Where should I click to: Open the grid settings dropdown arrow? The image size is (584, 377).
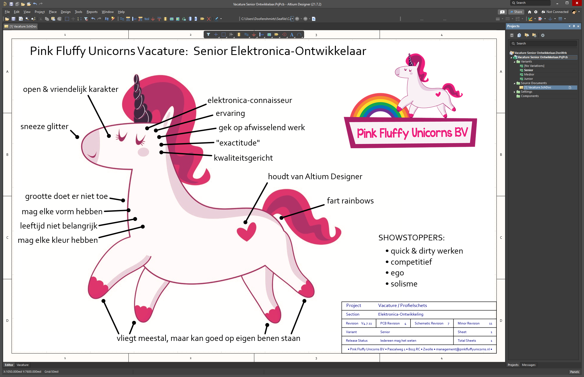point(565,19)
